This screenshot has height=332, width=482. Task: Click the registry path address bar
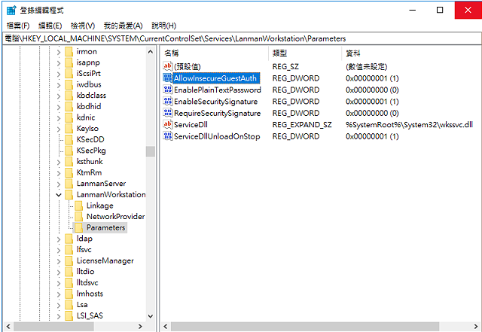(x=241, y=38)
